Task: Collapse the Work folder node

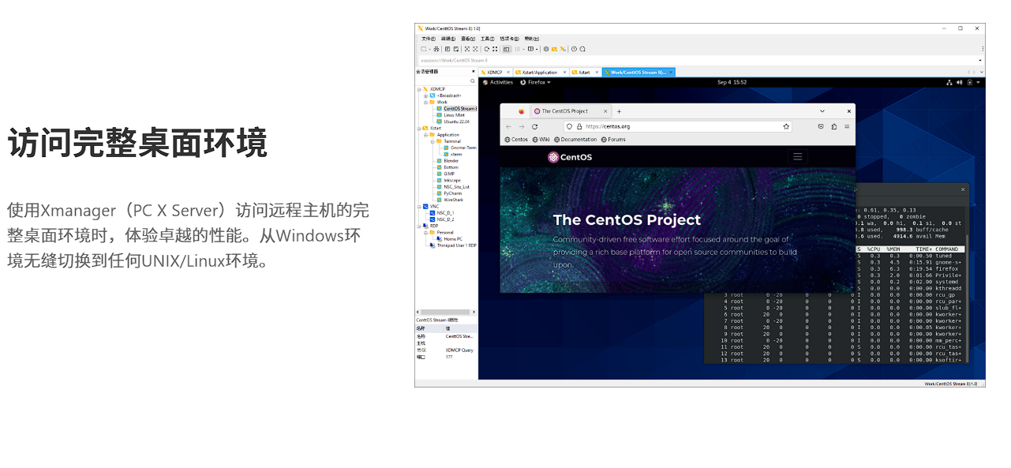Action: (x=425, y=102)
